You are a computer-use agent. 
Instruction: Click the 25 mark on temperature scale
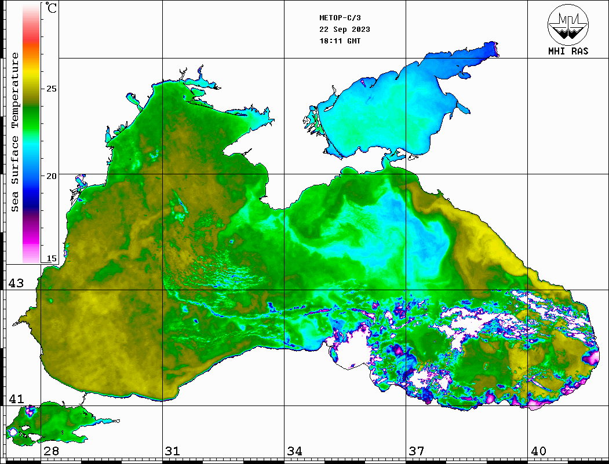tap(51, 89)
